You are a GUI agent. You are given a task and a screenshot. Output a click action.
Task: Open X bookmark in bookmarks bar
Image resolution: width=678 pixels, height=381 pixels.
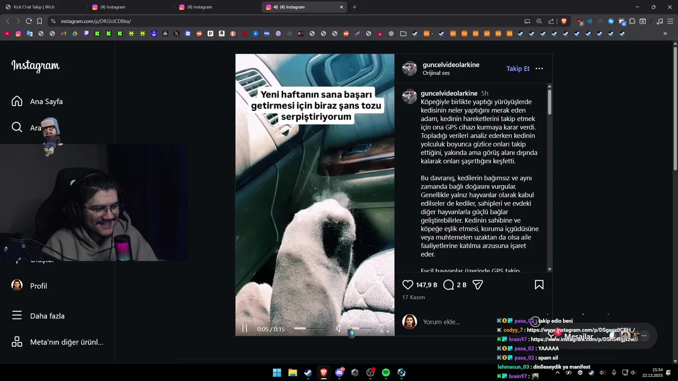(176, 33)
